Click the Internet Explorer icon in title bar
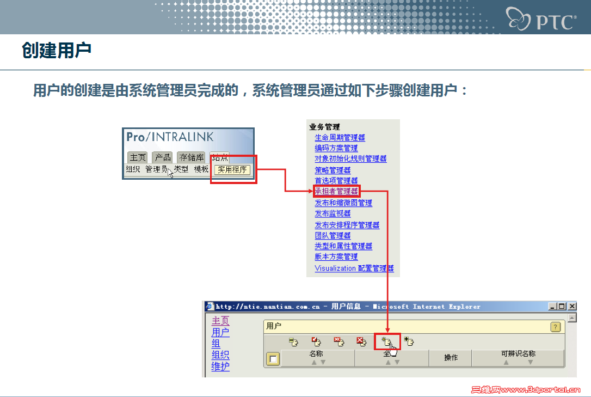This screenshot has height=397, width=591. [210, 307]
